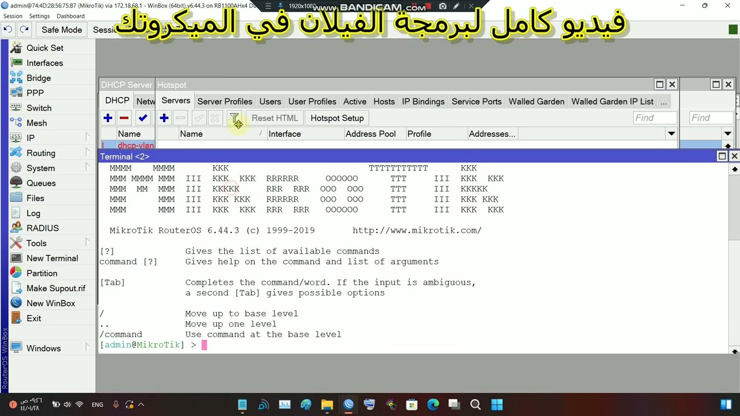Click the Hotspot filter funnel icon
The height and width of the screenshot is (416, 740).
point(235,118)
